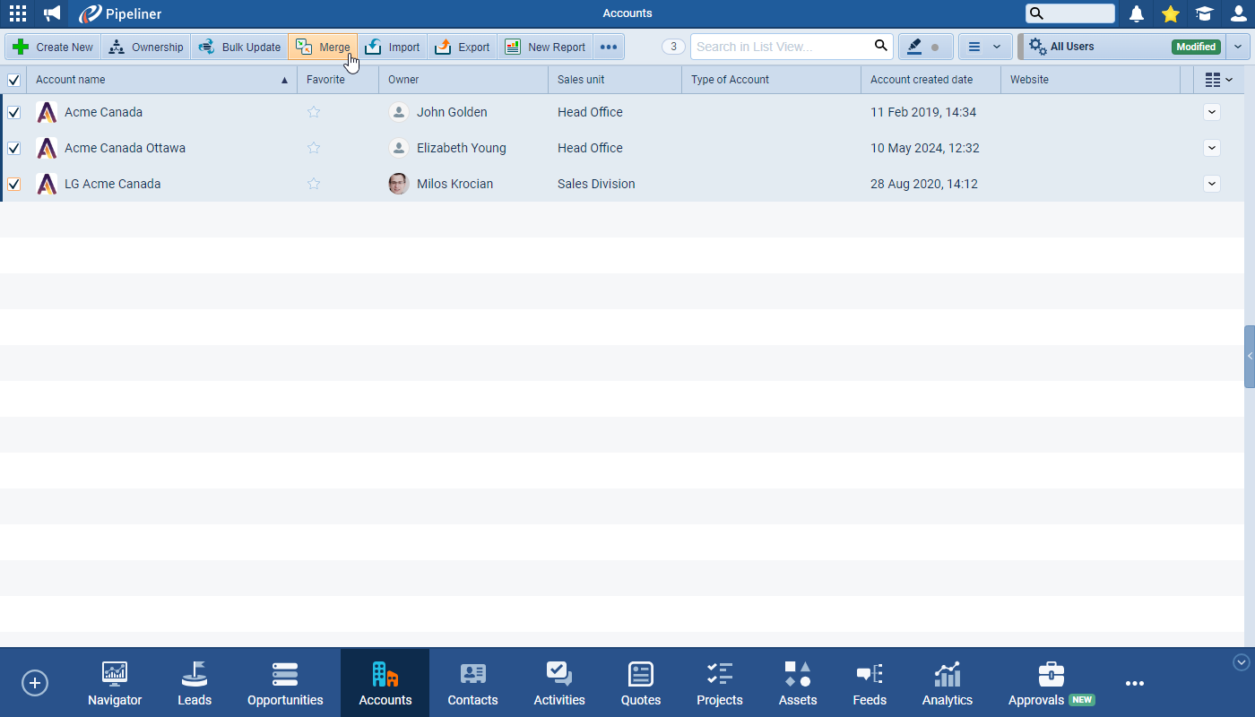Click the megaphone announcements icon
The image size is (1255, 717).
(x=53, y=13)
